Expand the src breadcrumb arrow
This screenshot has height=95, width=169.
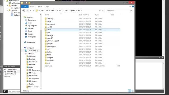click(x=82, y=11)
